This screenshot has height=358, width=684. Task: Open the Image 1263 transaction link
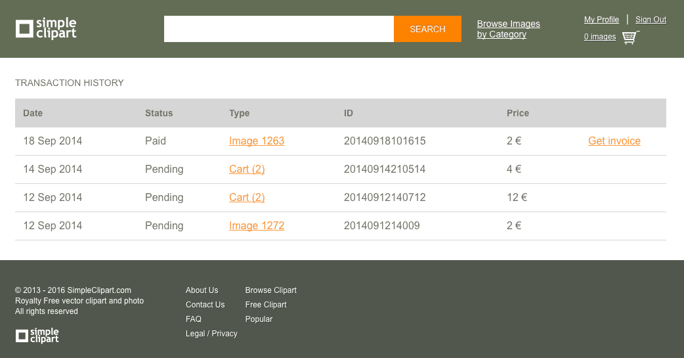pyautogui.click(x=257, y=141)
